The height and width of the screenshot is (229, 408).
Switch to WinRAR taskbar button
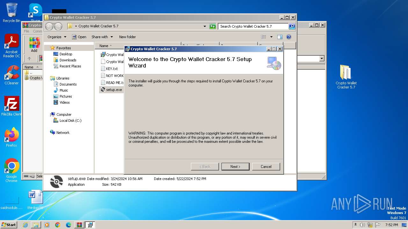point(79,225)
